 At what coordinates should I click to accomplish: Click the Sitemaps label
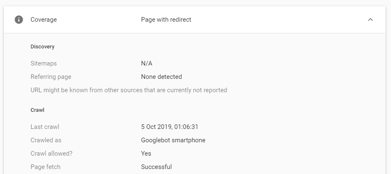[x=44, y=63]
